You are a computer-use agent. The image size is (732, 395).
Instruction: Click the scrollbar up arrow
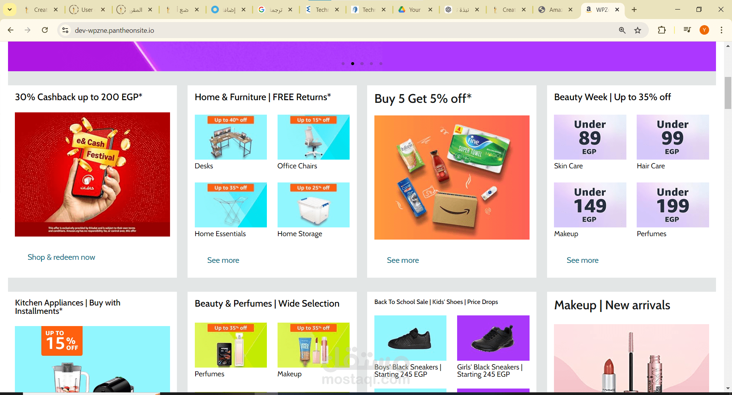pyautogui.click(x=728, y=46)
